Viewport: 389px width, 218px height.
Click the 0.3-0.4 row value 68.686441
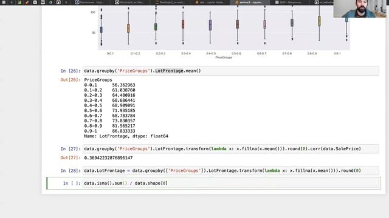123,101
